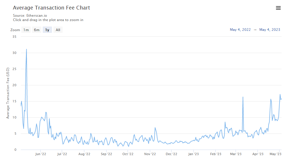Click the Oct '22 x-axis label
Screen dimensions: 287x160
coord(128,154)
